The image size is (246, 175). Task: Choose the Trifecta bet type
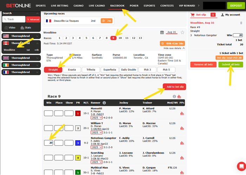pyautogui.click(x=90, y=70)
